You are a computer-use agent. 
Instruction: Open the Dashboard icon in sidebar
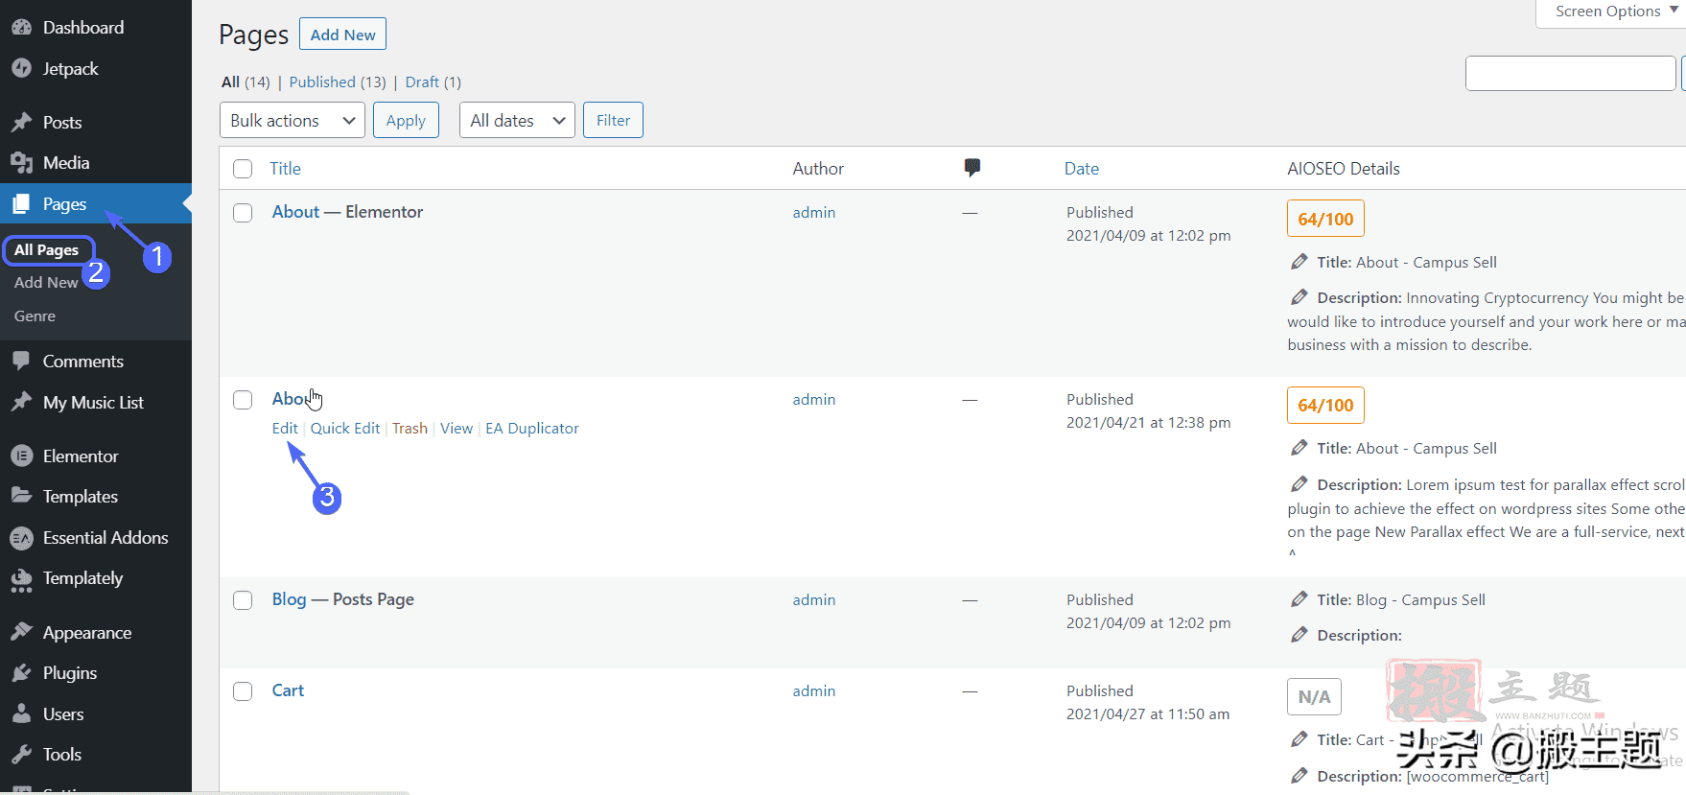click(x=21, y=28)
